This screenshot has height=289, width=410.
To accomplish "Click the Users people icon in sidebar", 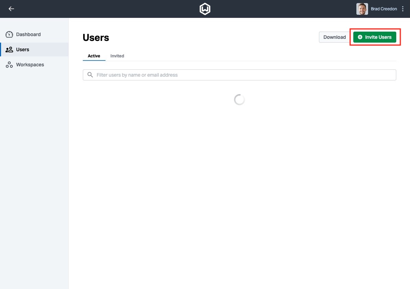I will coord(9,49).
